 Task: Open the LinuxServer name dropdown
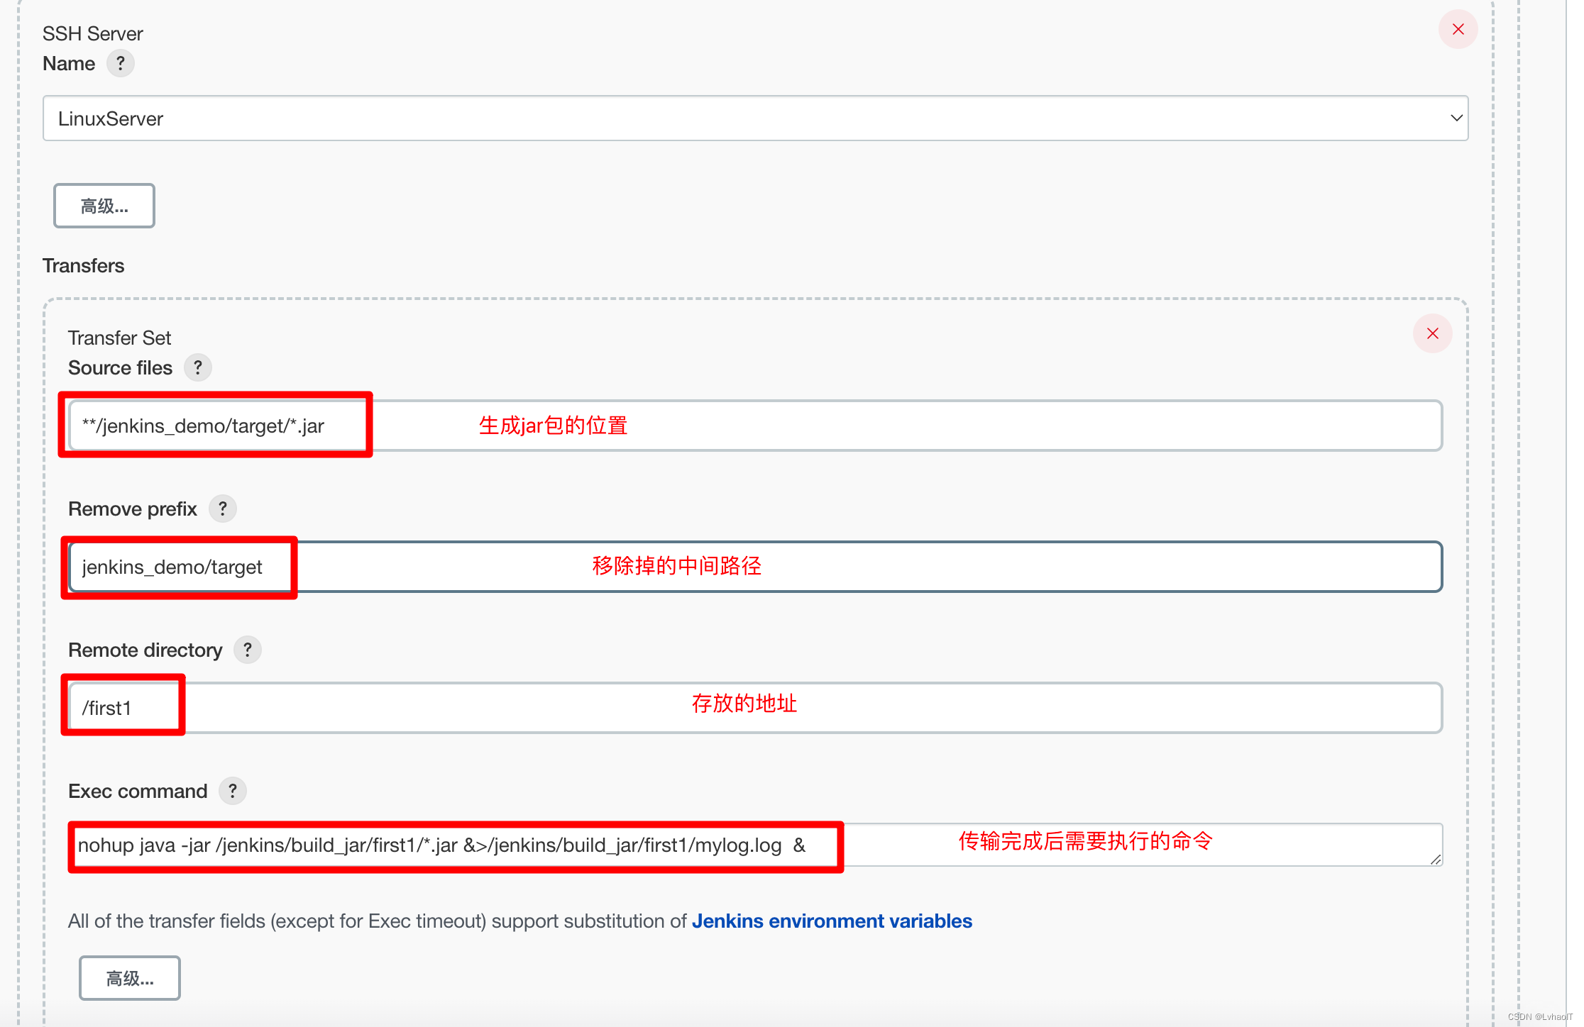[756, 118]
